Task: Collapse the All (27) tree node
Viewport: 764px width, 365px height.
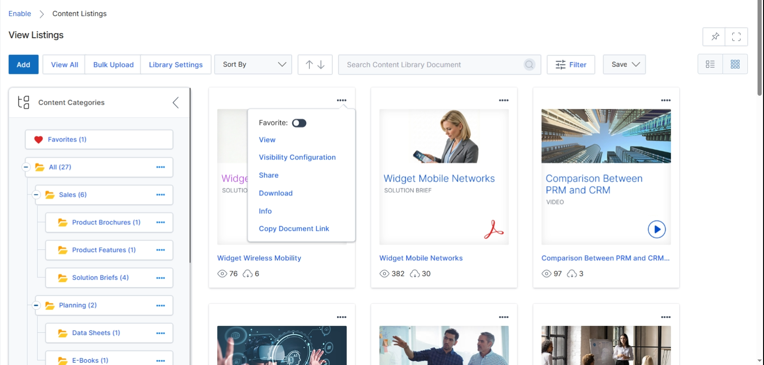Action: click(x=26, y=167)
